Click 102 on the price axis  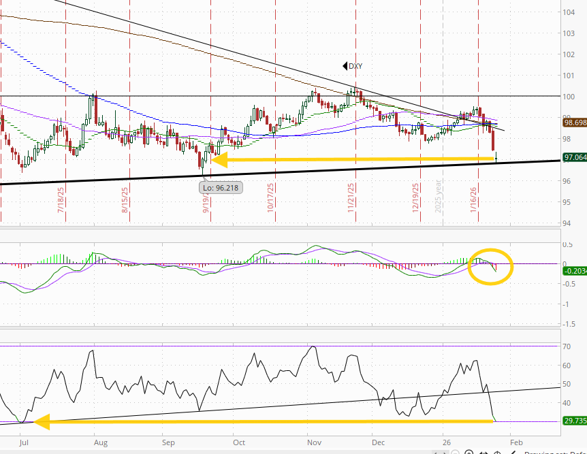569,54
